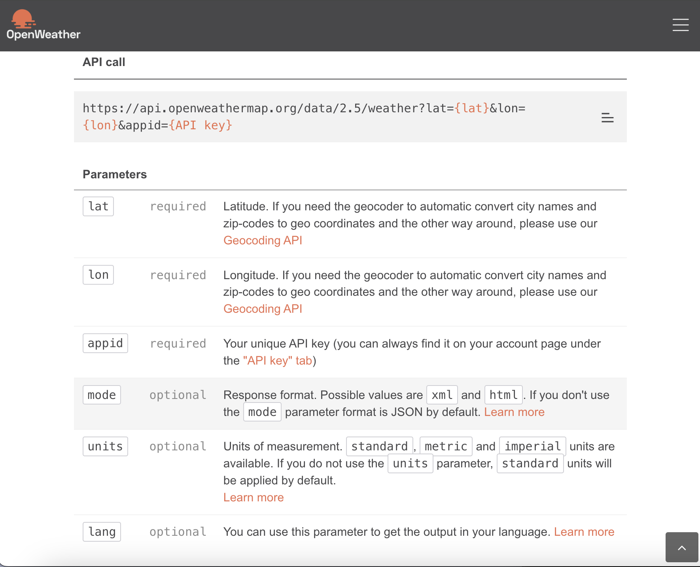The image size is (700, 567).
Task: Click 'required' label in appid row
Action: pyautogui.click(x=178, y=344)
